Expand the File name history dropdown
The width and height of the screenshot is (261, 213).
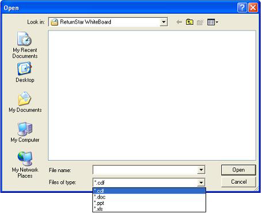point(201,170)
